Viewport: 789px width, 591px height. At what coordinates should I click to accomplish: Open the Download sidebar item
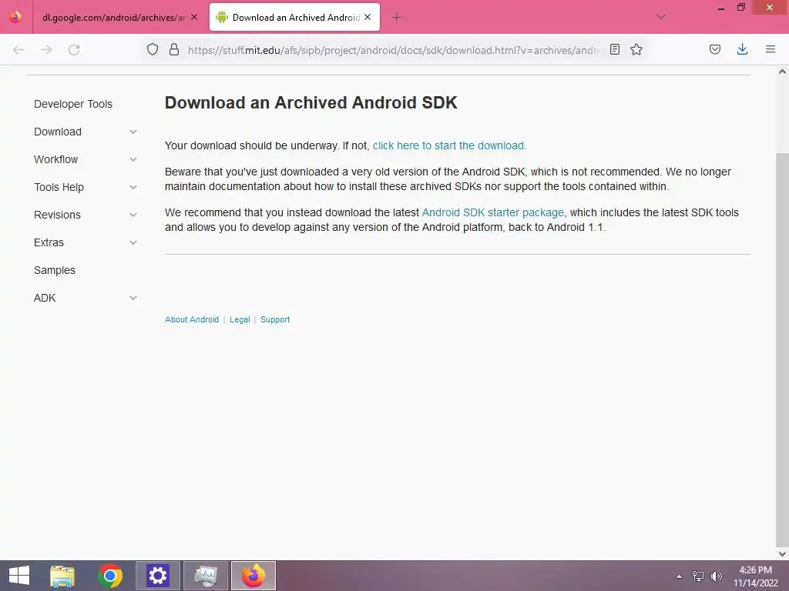coord(58,132)
